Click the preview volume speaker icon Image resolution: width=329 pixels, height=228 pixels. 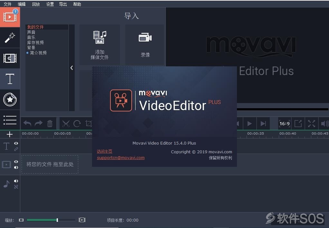324,124
